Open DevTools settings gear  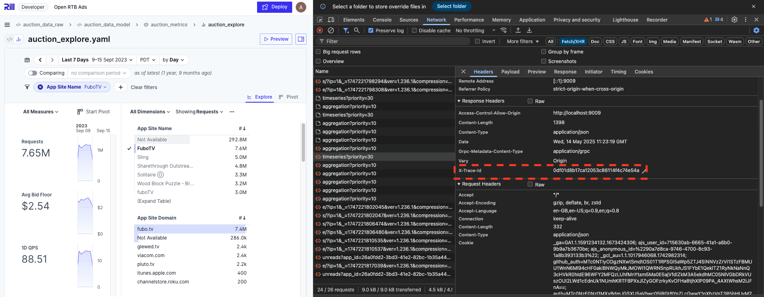(734, 20)
